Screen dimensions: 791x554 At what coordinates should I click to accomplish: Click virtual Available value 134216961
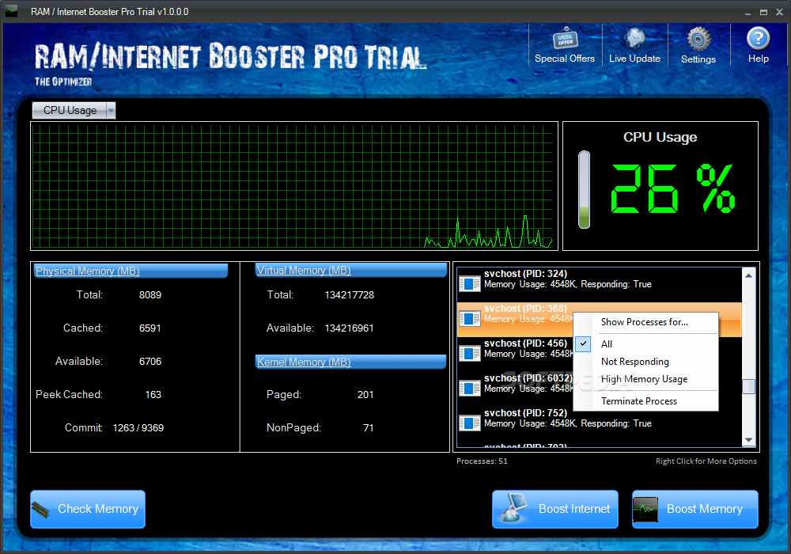click(349, 328)
